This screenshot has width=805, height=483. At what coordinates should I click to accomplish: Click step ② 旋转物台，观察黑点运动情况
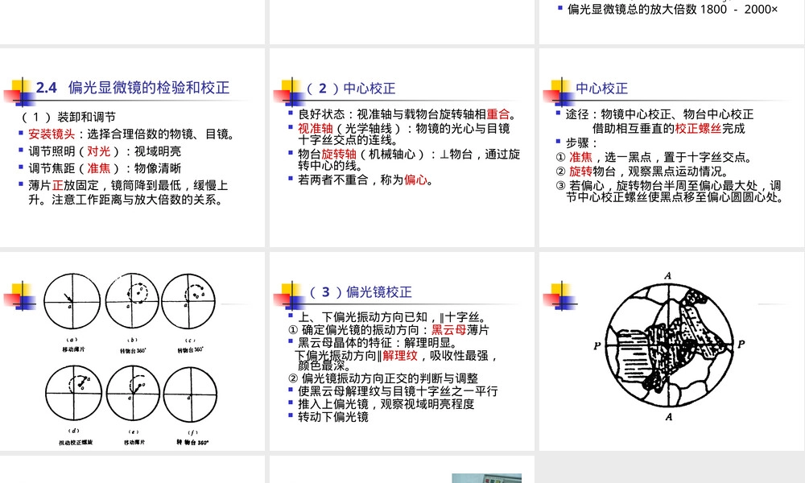click(x=642, y=171)
